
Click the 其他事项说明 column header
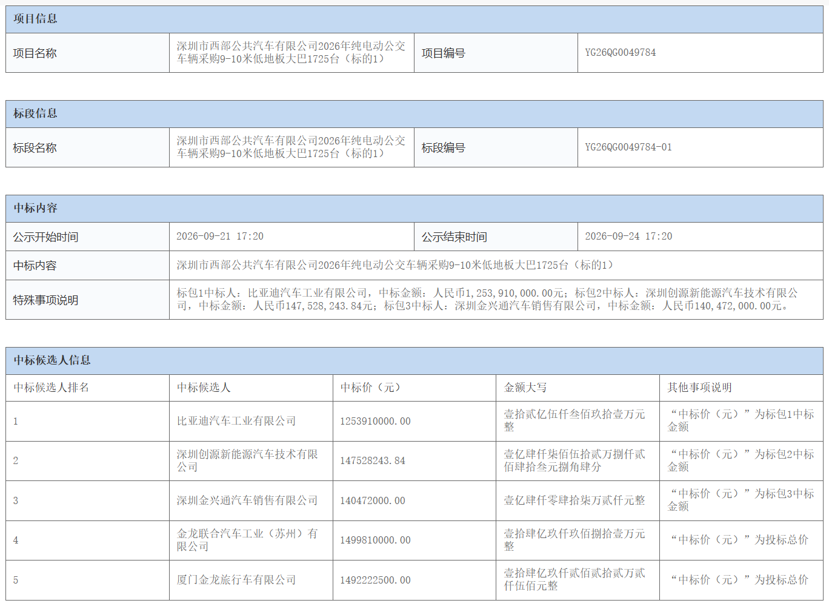[x=699, y=388]
